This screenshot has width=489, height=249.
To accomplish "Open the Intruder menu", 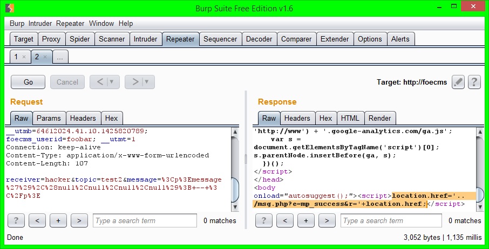I will click(x=40, y=23).
